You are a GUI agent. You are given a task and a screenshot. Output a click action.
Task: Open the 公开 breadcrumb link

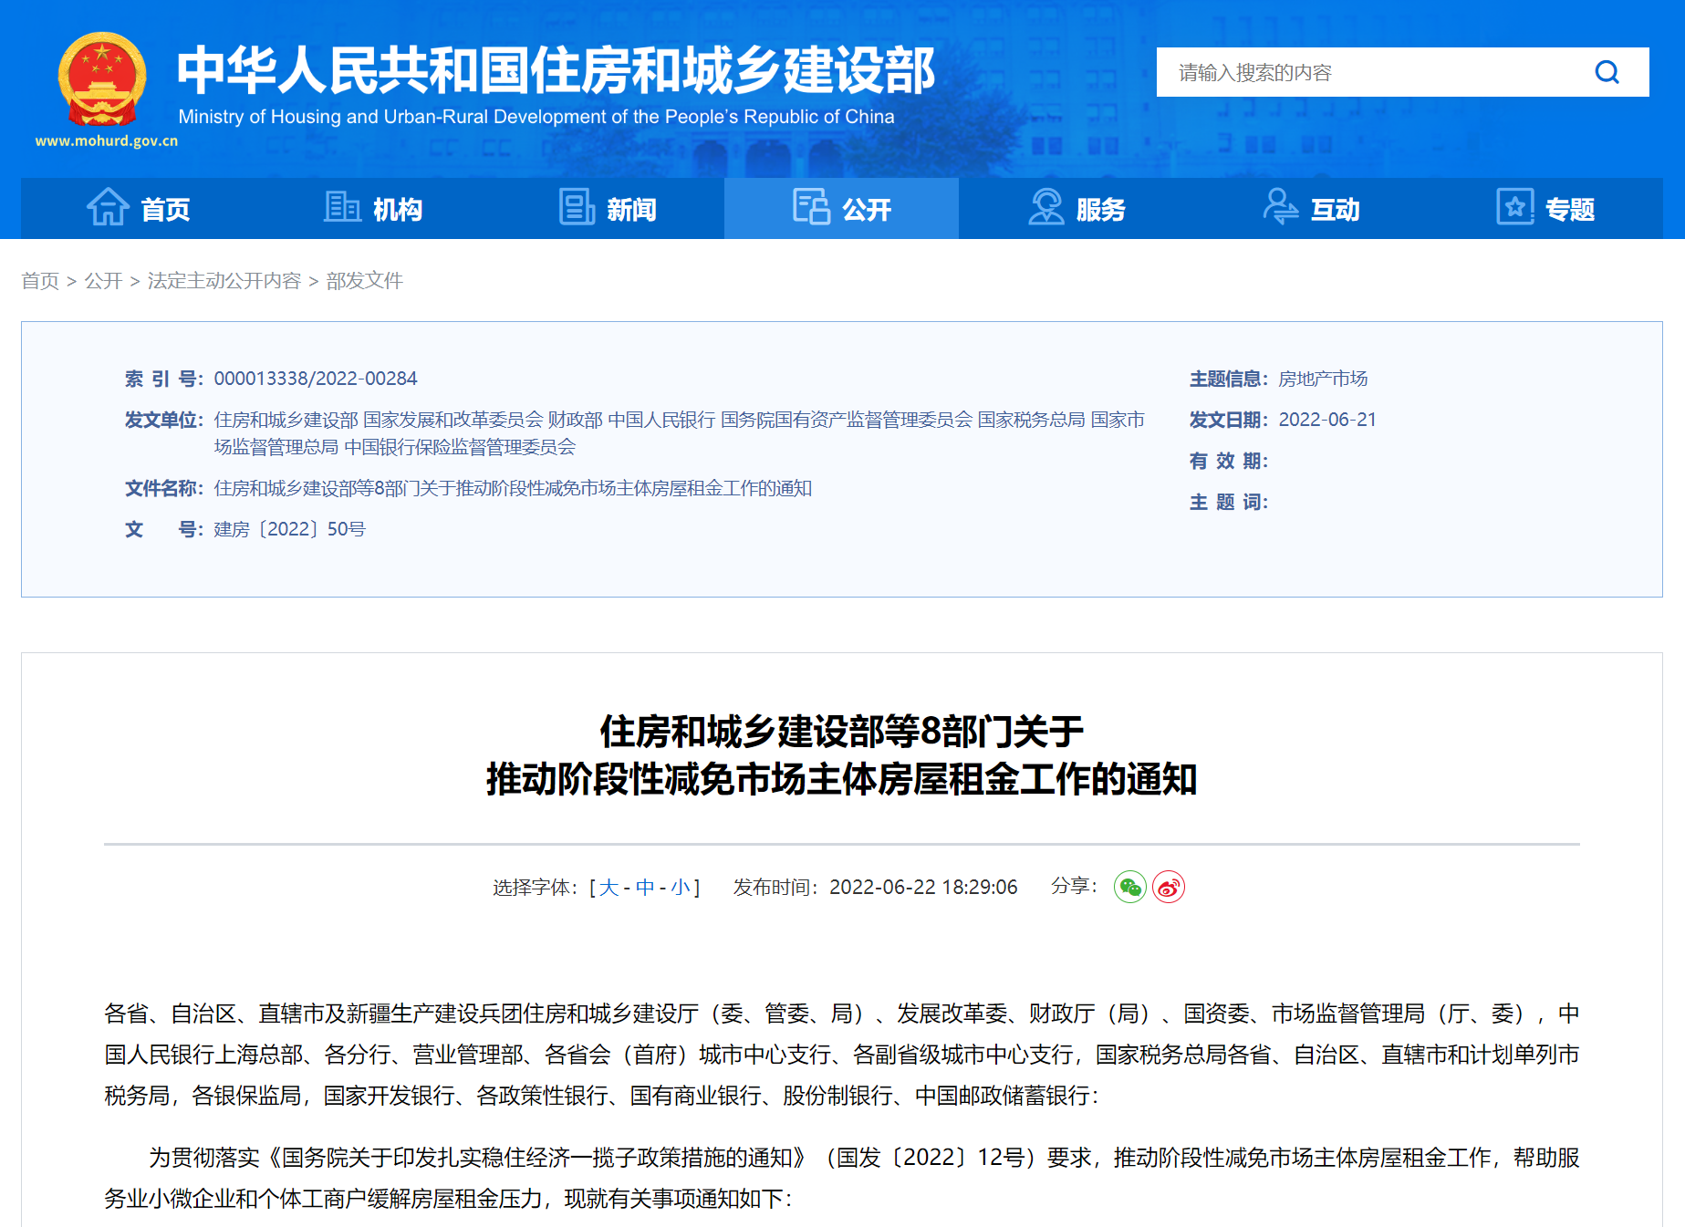click(x=103, y=281)
